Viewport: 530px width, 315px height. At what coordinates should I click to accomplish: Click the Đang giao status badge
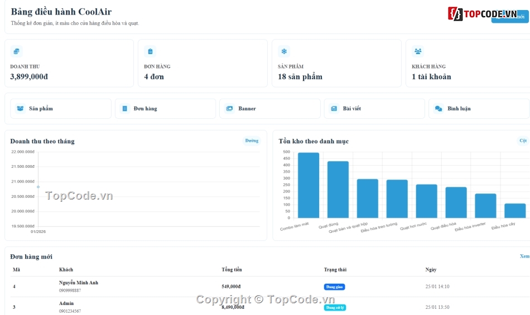334,287
